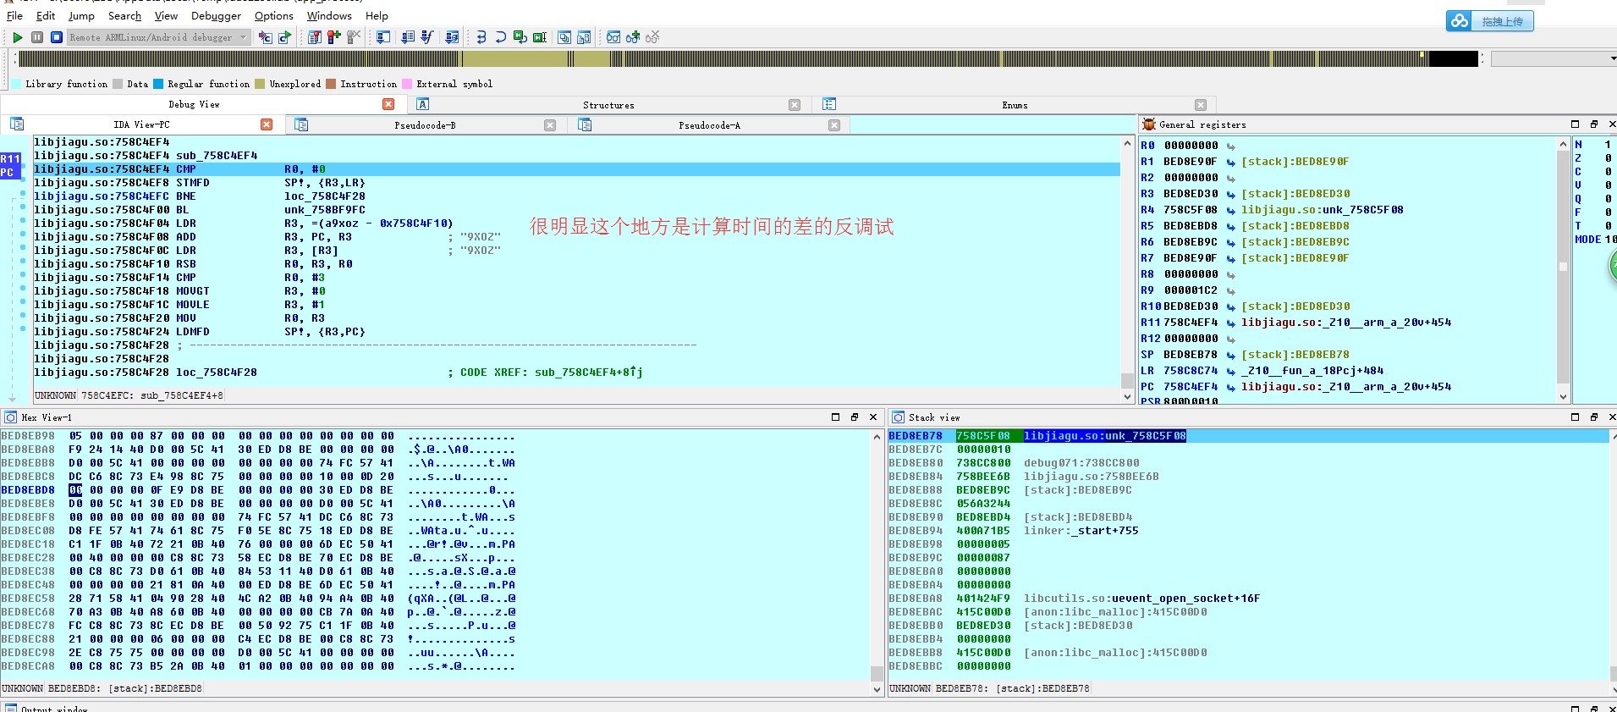This screenshot has height=712, width=1617.
Task: Switch to the Enums tab
Action: coord(1015,105)
